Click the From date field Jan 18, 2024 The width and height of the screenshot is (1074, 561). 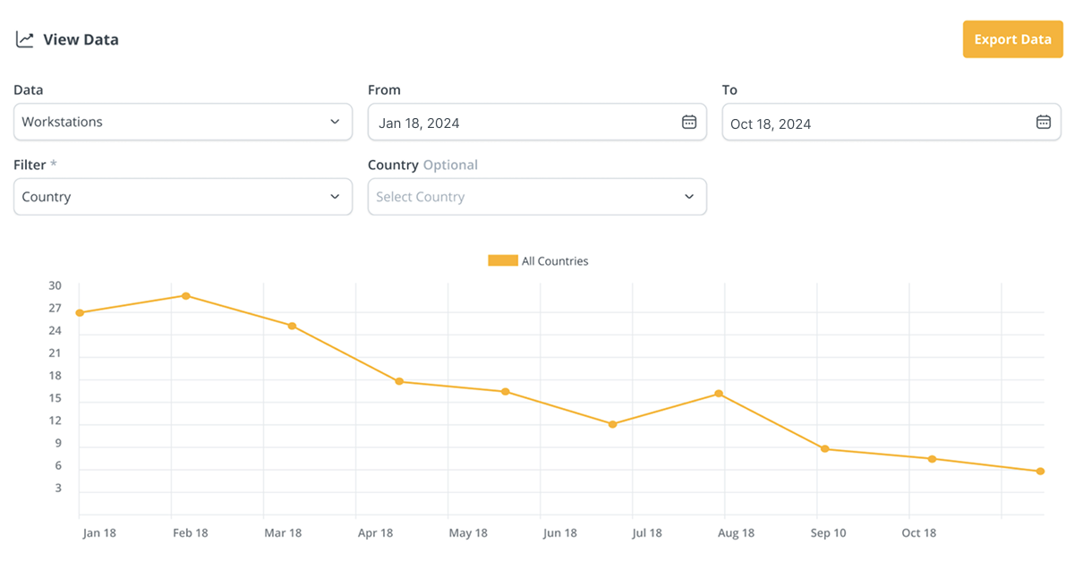click(x=519, y=123)
